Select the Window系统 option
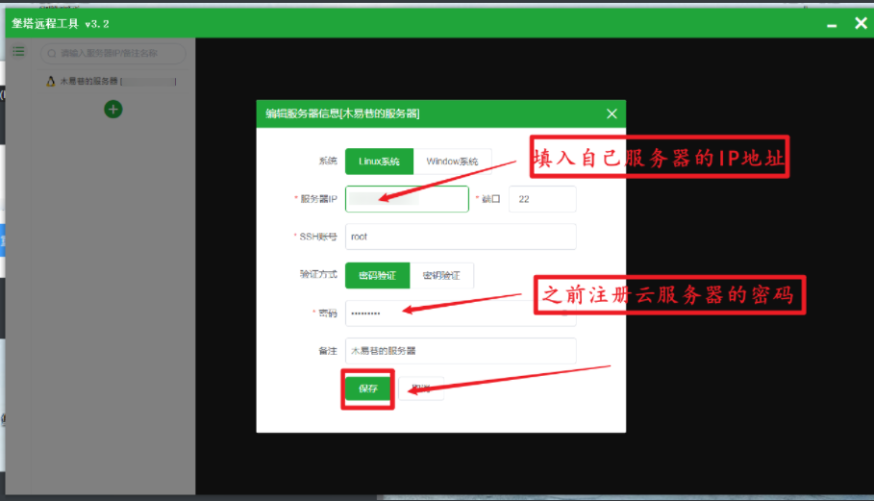 452,162
